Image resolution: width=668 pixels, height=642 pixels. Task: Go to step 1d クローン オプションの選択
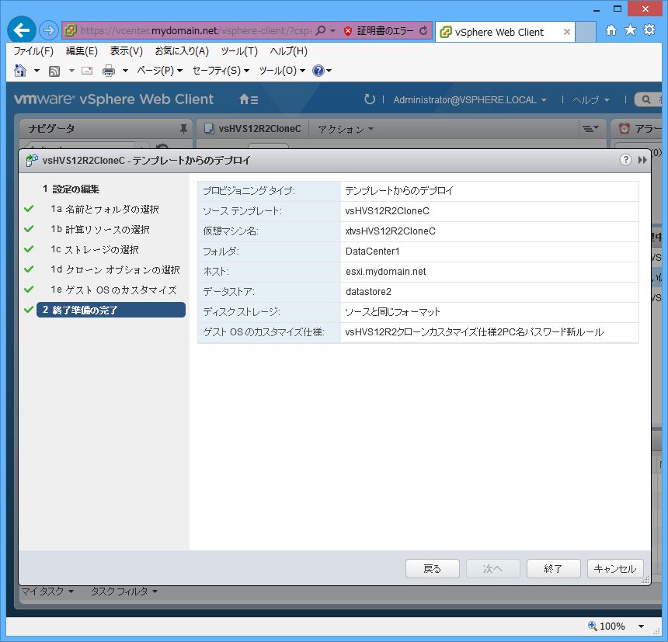[115, 269]
